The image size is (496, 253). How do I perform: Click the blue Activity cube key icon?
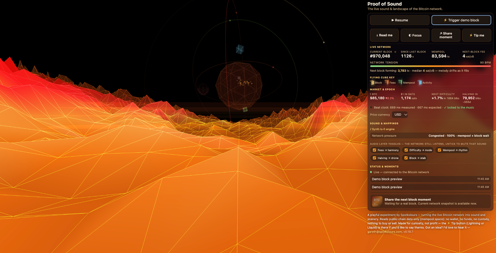(x=420, y=83)
